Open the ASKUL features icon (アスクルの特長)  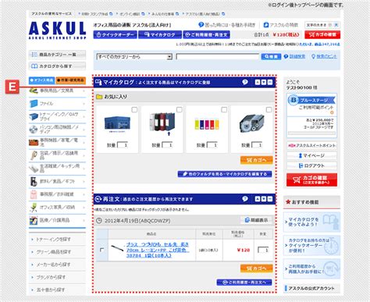(266, 25)
